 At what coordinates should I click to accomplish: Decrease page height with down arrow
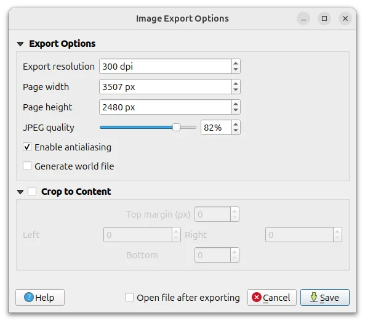point(236,110)
